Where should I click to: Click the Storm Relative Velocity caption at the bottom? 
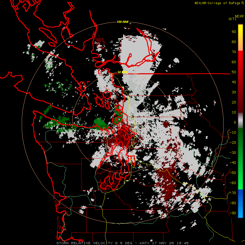[122, 243]
